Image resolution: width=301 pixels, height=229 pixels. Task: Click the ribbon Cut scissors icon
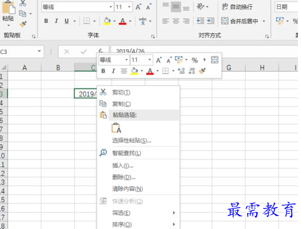22,3
